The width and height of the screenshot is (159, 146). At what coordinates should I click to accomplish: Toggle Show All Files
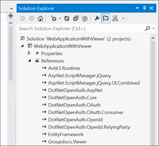(x=85, y=18)
